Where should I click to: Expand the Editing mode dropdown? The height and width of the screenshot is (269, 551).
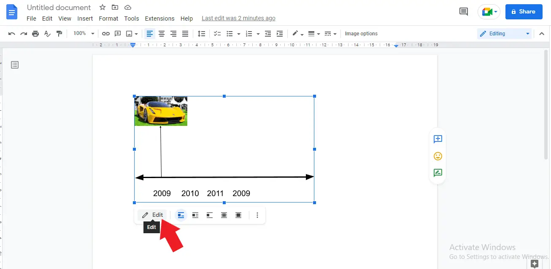527,33
